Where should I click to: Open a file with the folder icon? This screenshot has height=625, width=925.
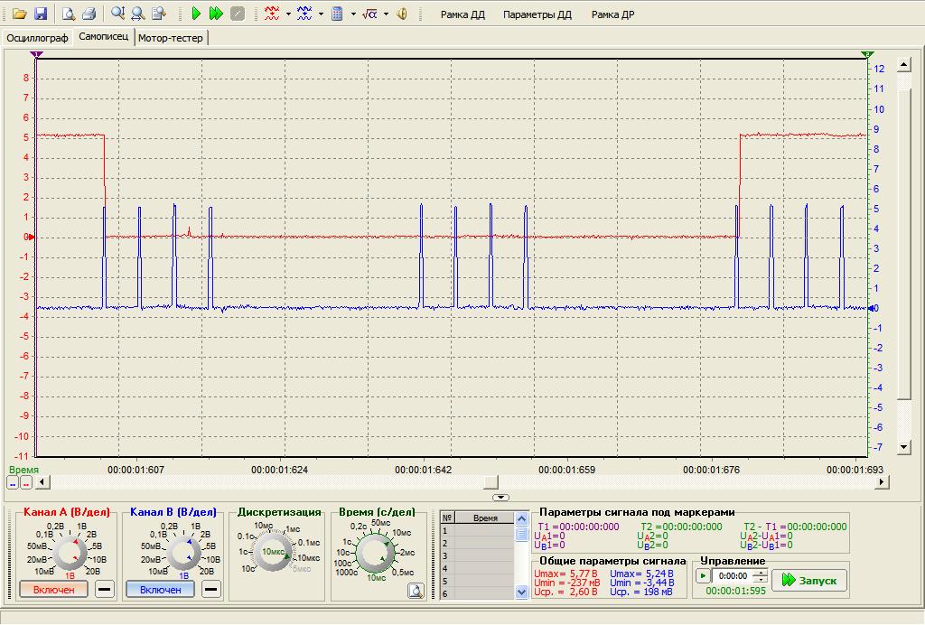pyautogui.click(x=20, y=14)
